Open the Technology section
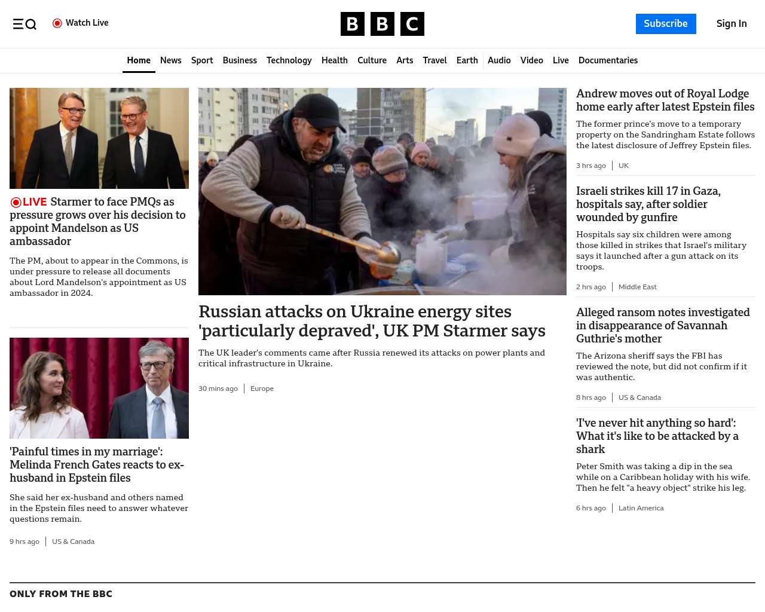 click(x=289, y=60)
